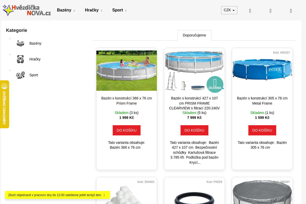Click the middle header icon on the right

coord(271,10)
